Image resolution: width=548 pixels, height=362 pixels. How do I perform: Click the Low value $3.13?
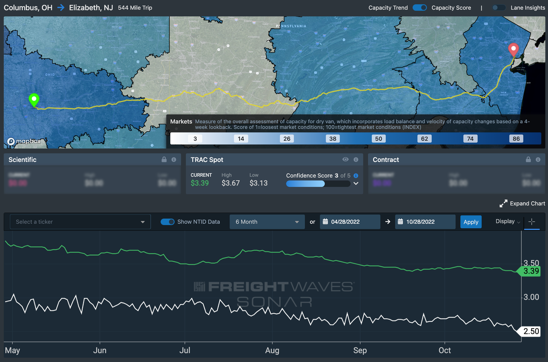(x=258, y=183)
